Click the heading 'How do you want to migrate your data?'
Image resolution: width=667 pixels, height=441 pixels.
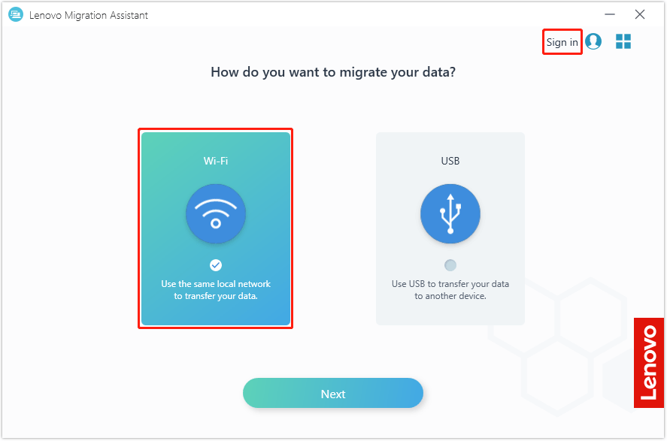pos(333,71)
